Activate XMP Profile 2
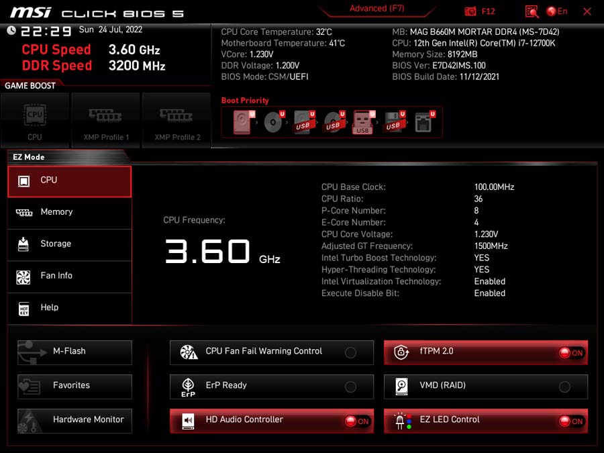This screenshot has width=604, height=453. (x=177, y=121)
